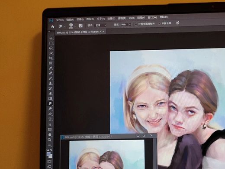
Task: Select the Zoom tool
Action: click(50, 140)
